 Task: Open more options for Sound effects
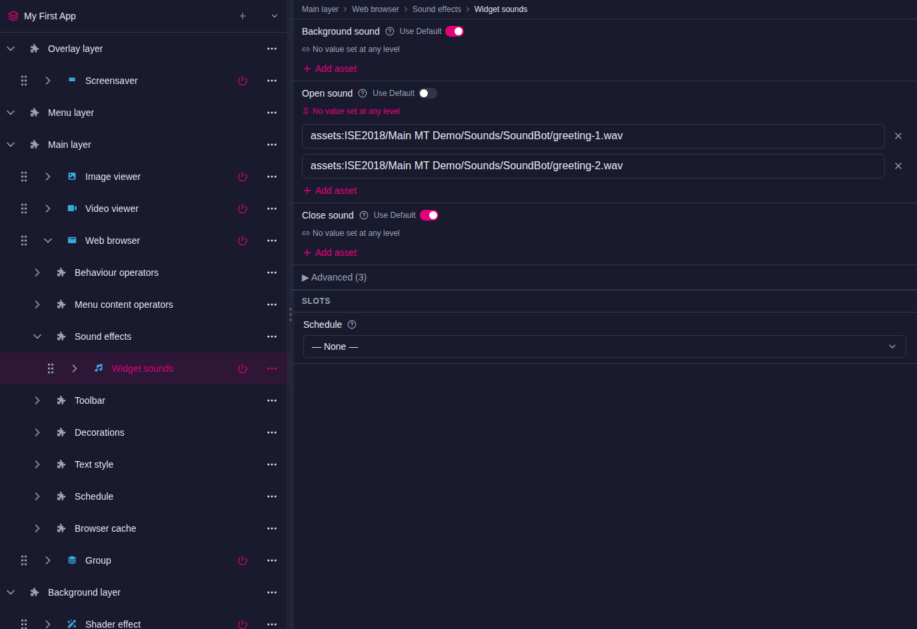pyautogui.click(x=272, y=336)
